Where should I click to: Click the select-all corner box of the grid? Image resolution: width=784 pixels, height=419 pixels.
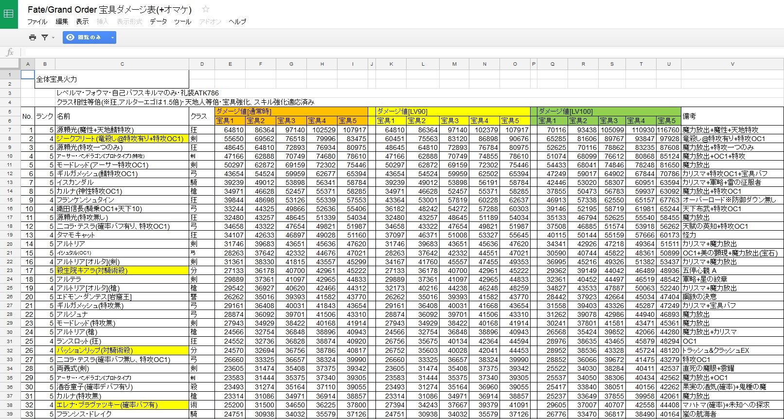pos(10,64)
